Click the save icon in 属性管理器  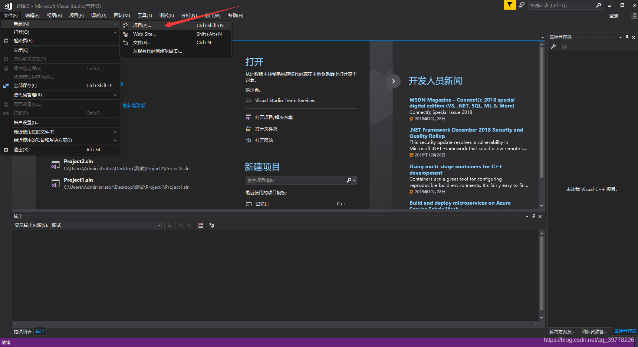pos(565,46)
